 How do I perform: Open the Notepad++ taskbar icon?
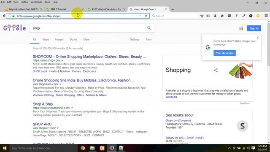tap(121, 148)
